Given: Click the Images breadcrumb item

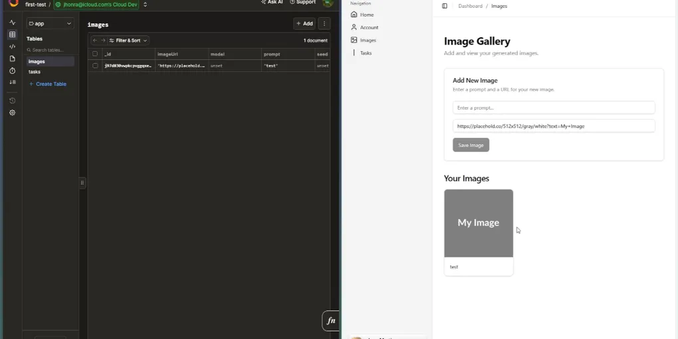Looking at the screenshot, I should [x=499, y=6].
